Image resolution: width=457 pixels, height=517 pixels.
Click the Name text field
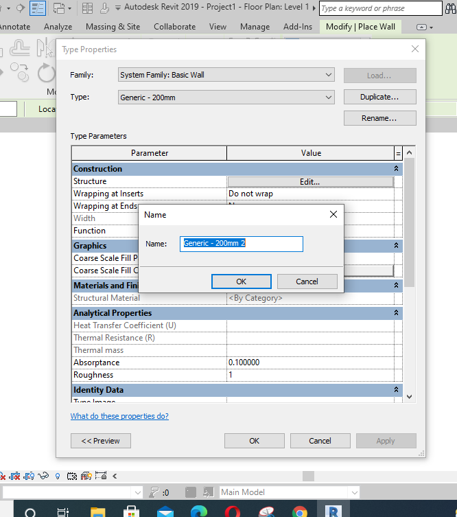pyautogui.click(x=241, y=244)
